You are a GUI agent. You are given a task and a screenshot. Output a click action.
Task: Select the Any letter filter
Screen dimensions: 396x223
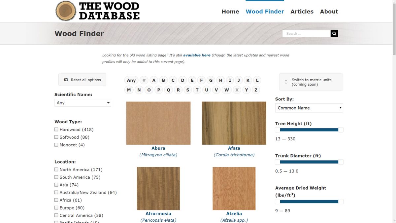pos(131,80)
